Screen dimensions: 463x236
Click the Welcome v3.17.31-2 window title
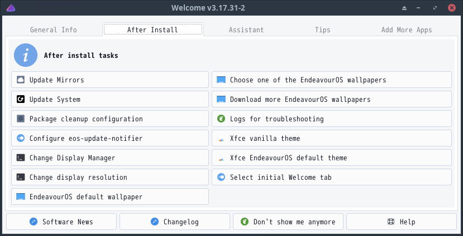click(208, 8)
